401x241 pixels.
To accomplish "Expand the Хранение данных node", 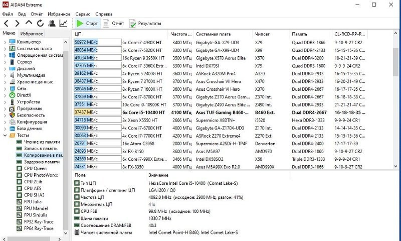I will point(5,82).
